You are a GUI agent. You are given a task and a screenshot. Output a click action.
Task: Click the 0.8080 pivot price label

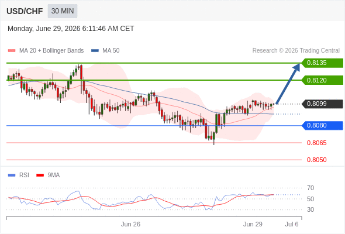322,125
